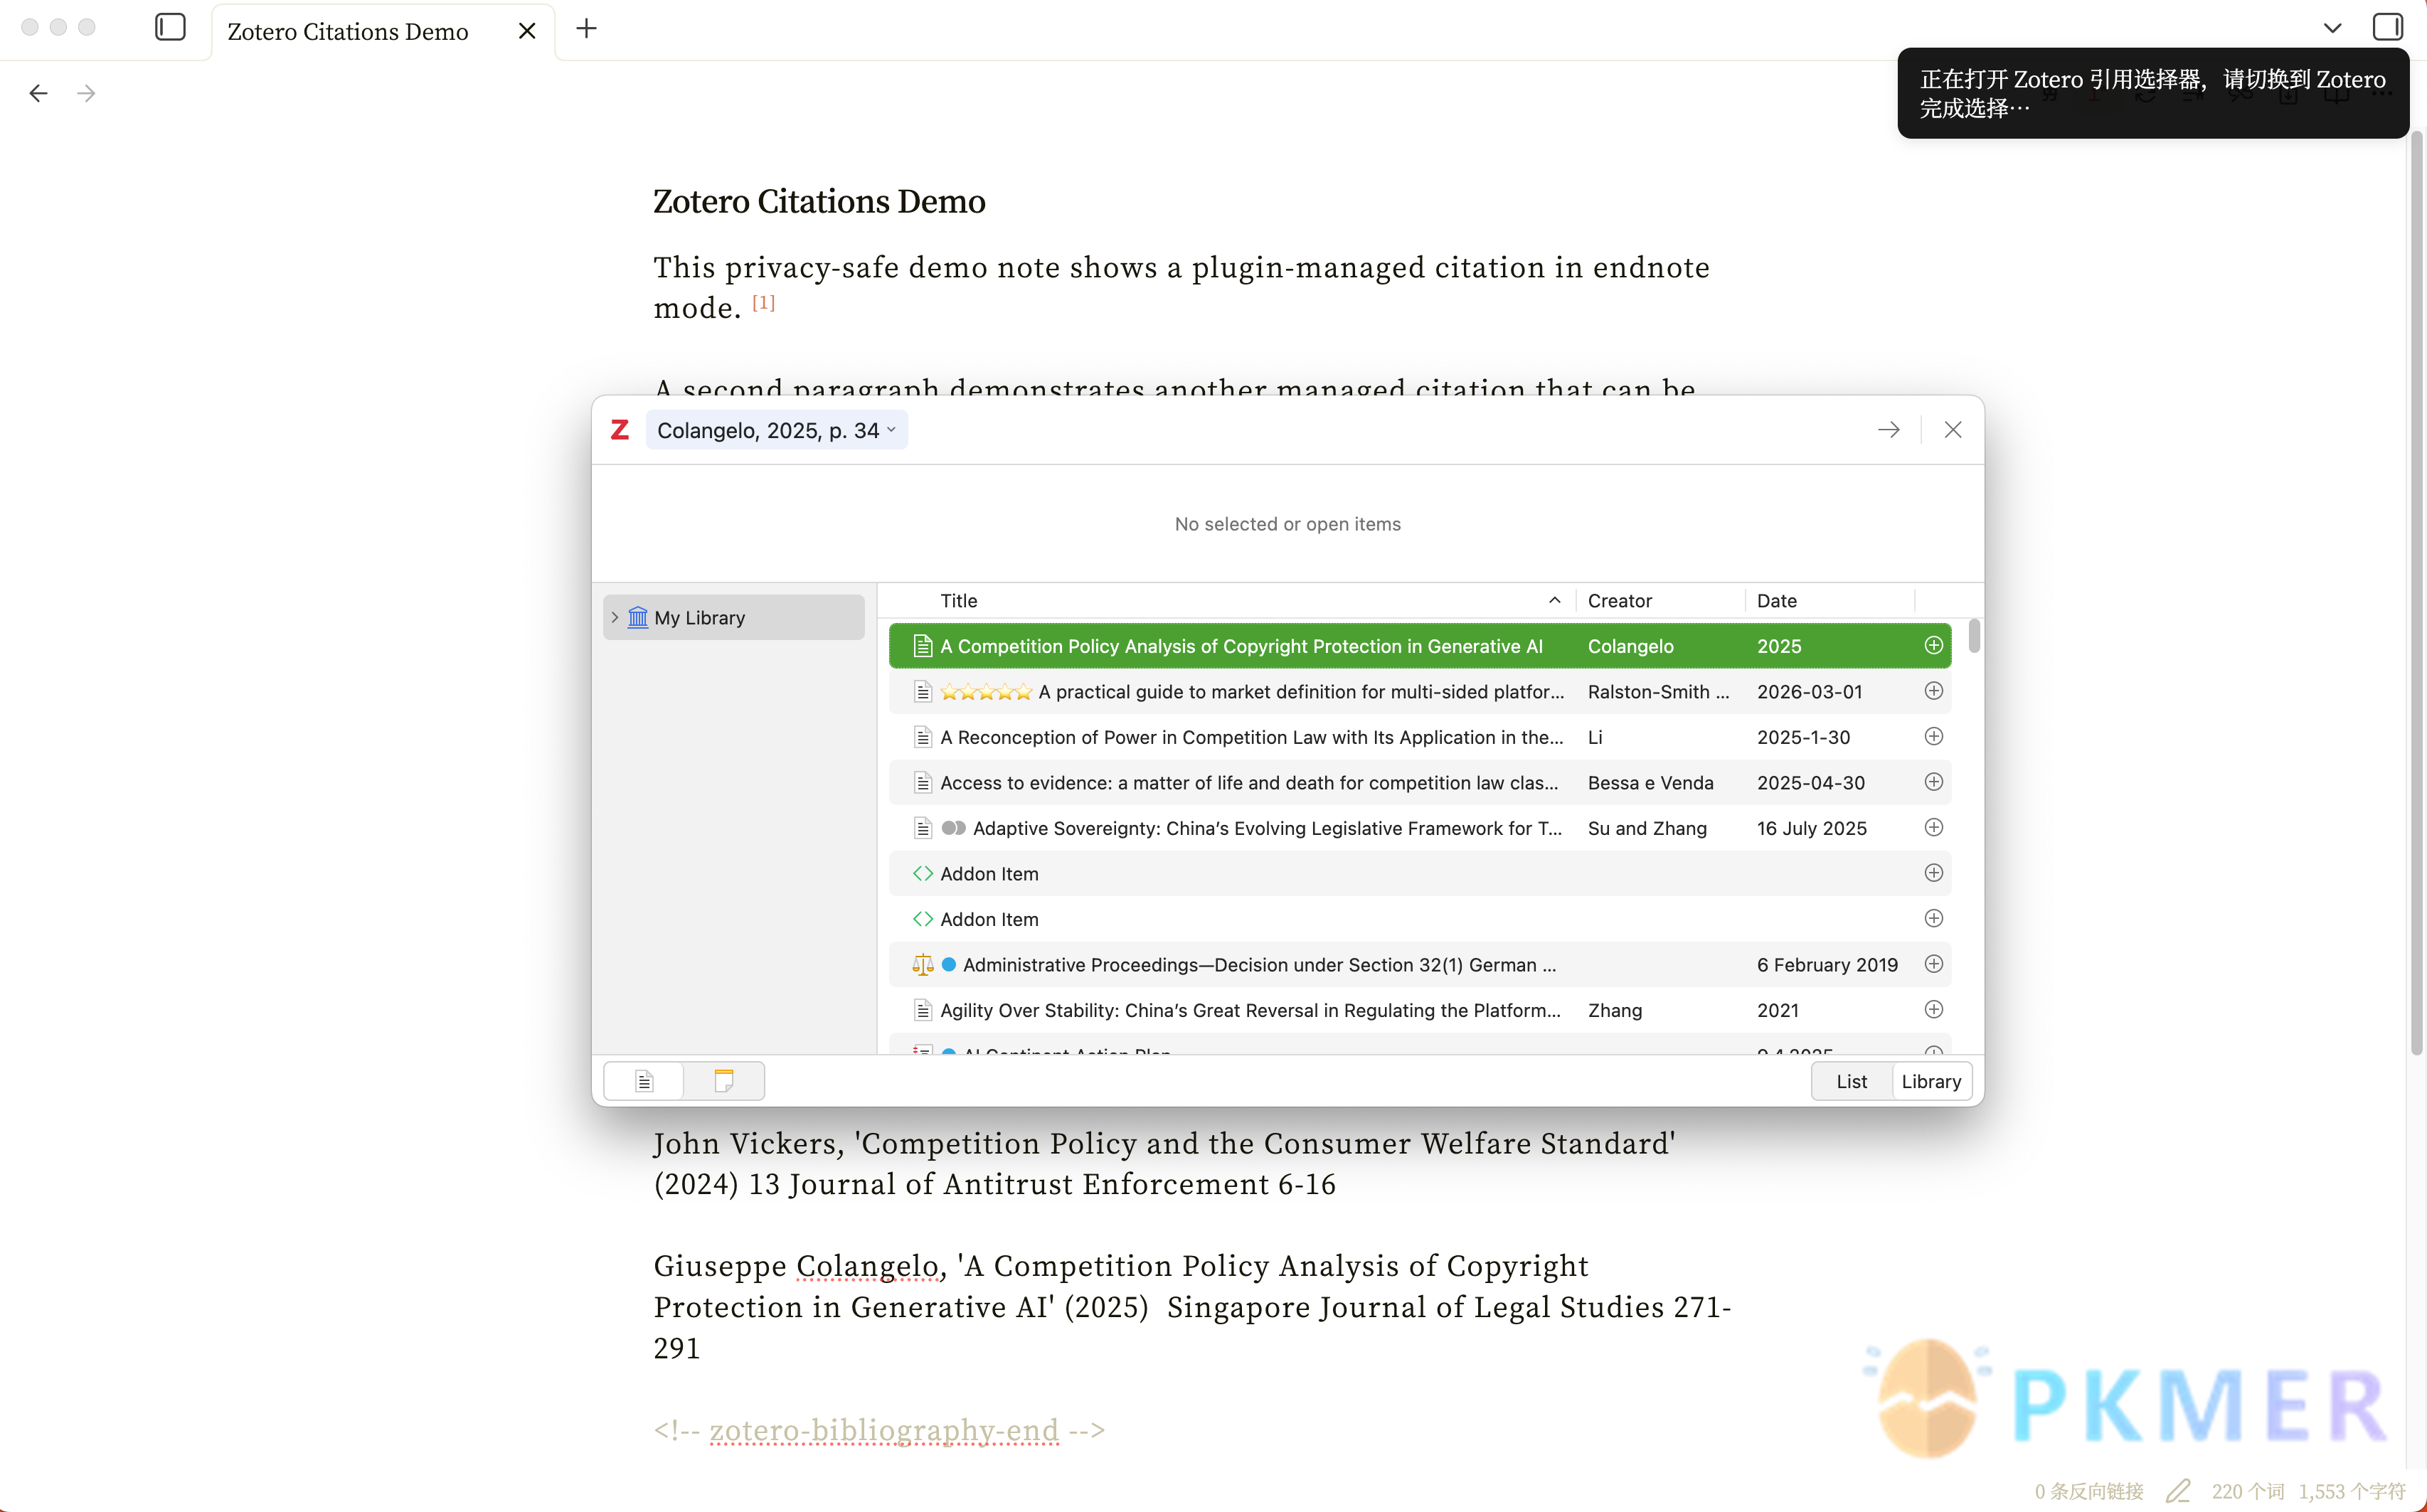Screen dimensions: 2427x1512
Task: Add the Bessa e Venda item with plus icon
Action: 1934,782
